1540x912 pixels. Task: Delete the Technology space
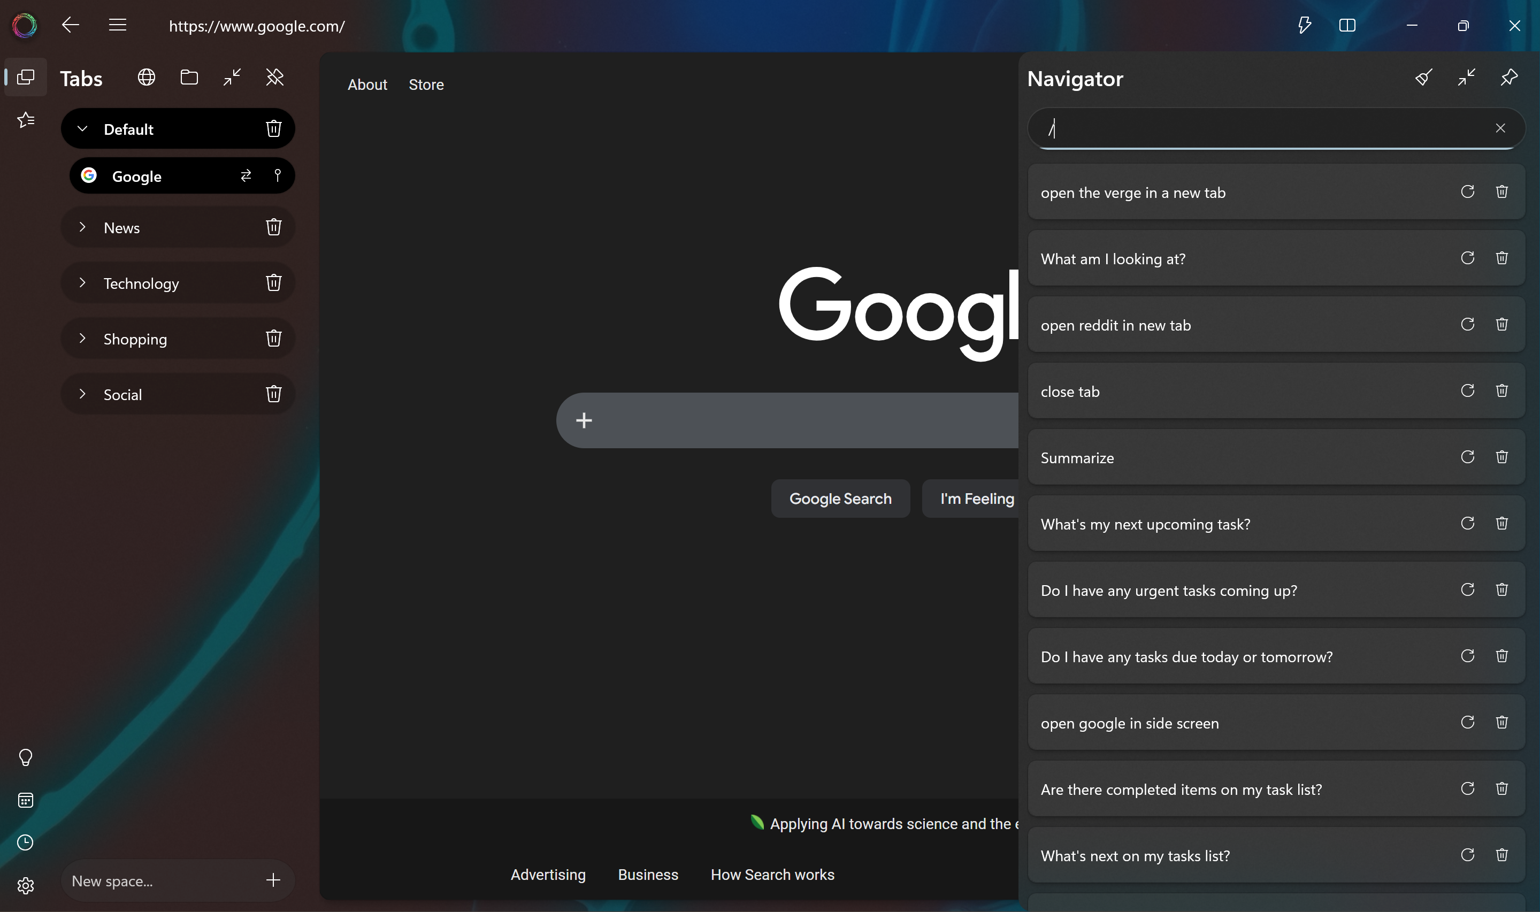tap(273, 283)
